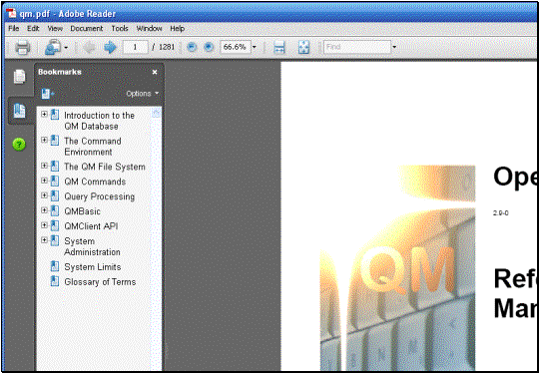Expand the QMBasic bookmark node
The height and width of the screenshot is (373, 539).
[44, 210]
